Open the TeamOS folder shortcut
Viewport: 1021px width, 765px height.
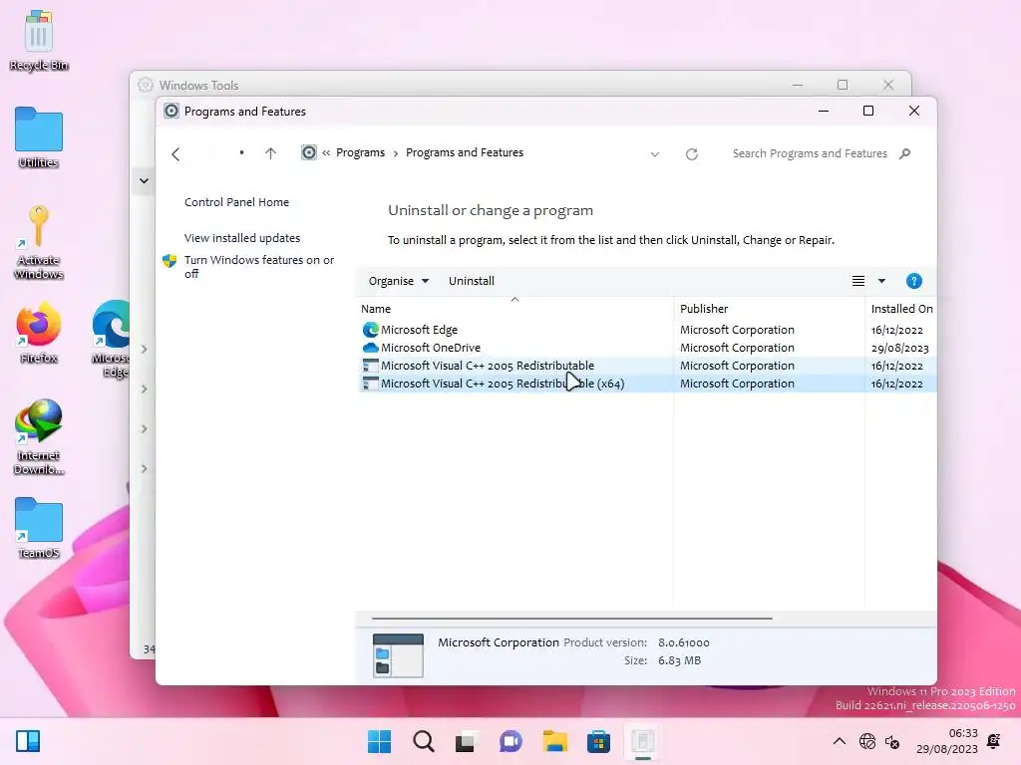tap(39, 528)
